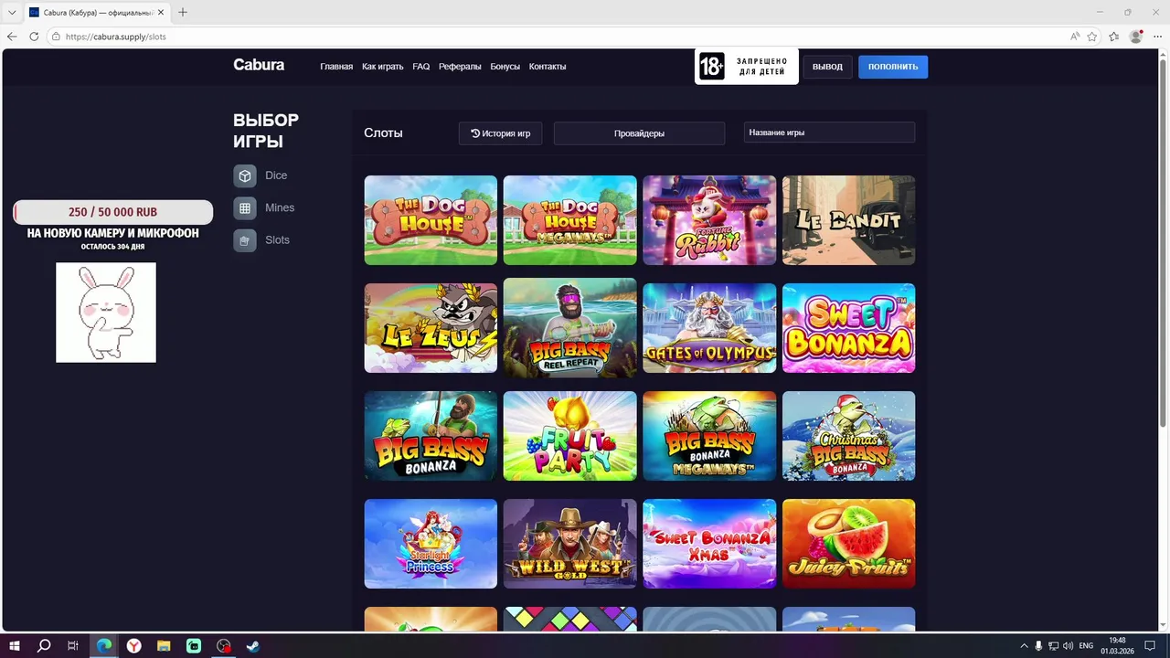
Task: Open the Le Bandit slot
Action: pos(848,220)
